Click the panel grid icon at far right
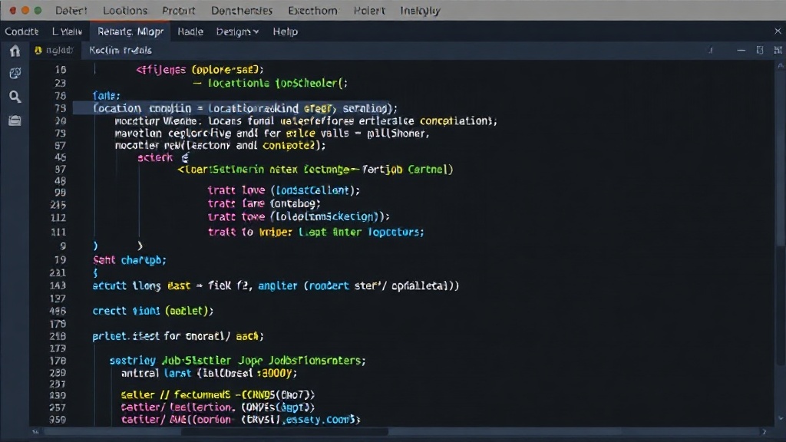This screenshot has height=442, width=786. coord(778,50)
